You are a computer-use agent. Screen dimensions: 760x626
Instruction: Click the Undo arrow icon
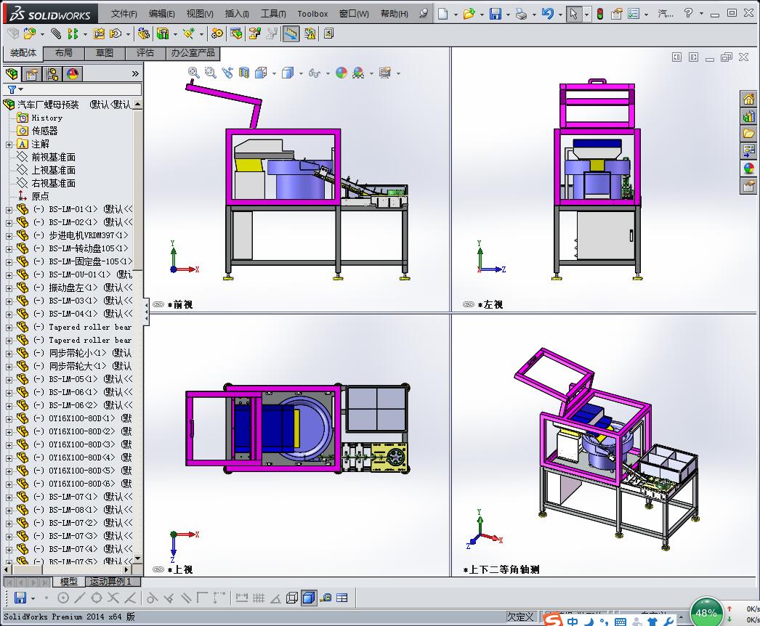(x=548, y=14)
